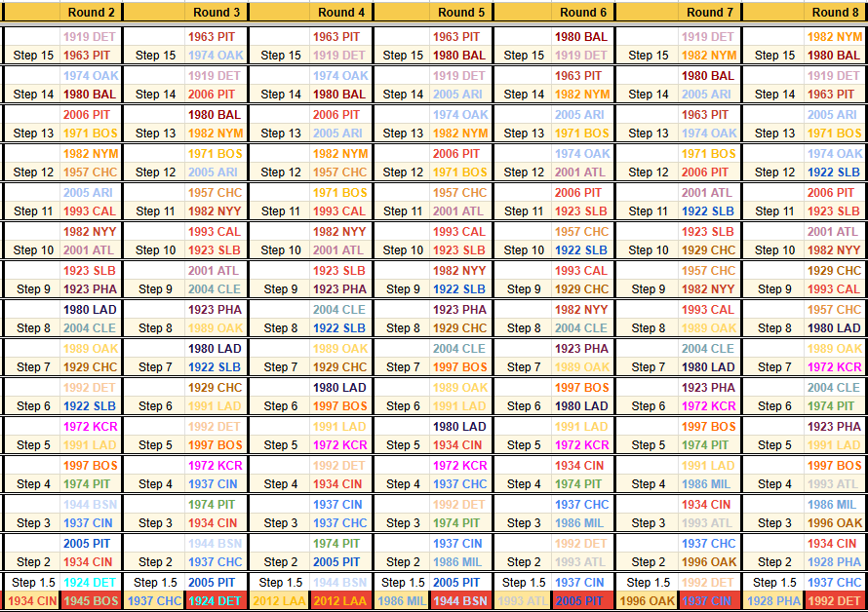Click 1974 OAK beside Step 15 in Round 3

pos(216,56)
